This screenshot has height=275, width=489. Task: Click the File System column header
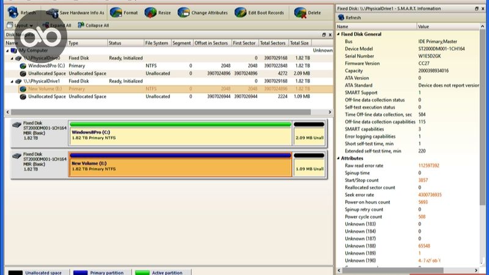[x=157, y=43]
